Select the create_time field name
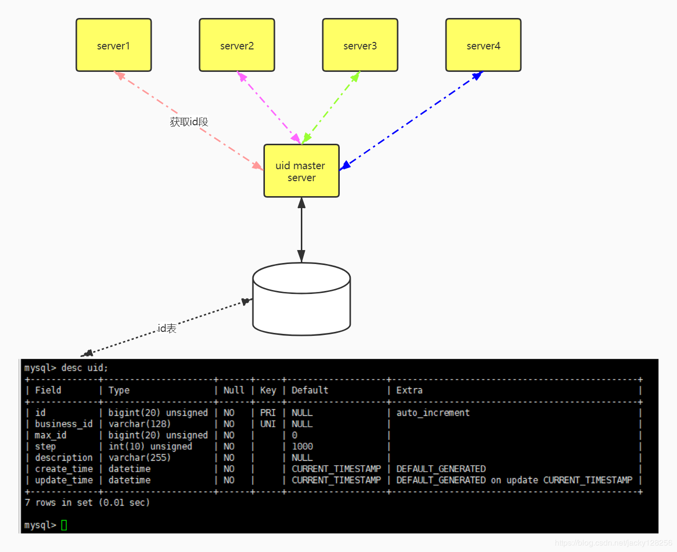 point(64,469)
